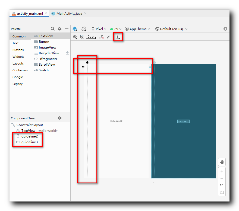Select the Text palette category
The height and width of the screenshot is (211, 239).
pos(20,43)
